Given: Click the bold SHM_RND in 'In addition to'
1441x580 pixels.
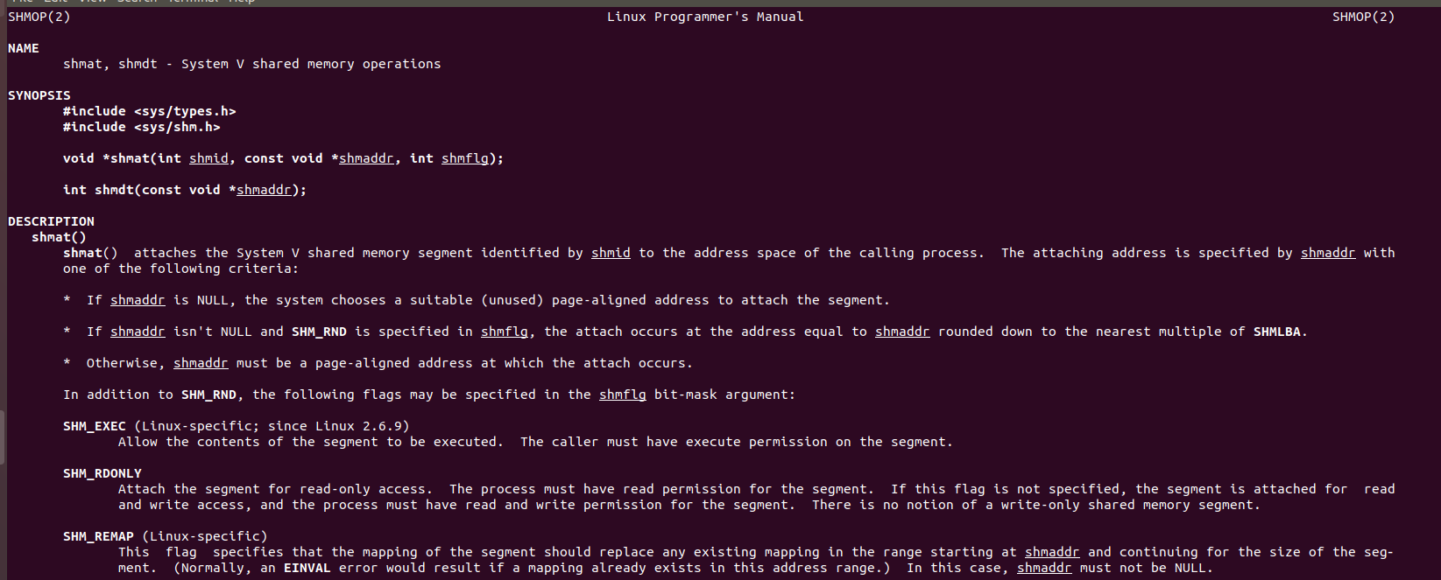Looking at the screenshot, I should click(x=208, y=395).
